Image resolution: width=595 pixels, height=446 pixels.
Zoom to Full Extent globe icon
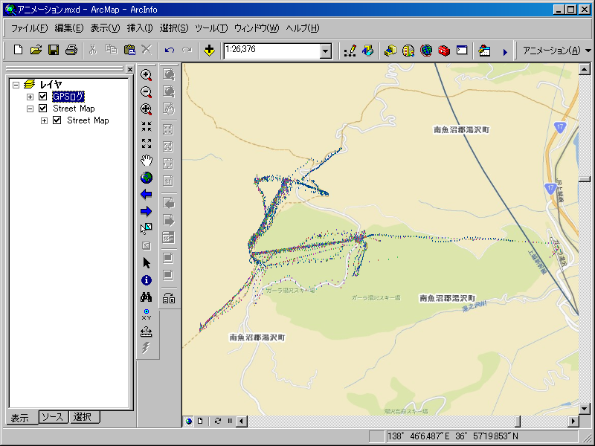[x=147, y=178]
